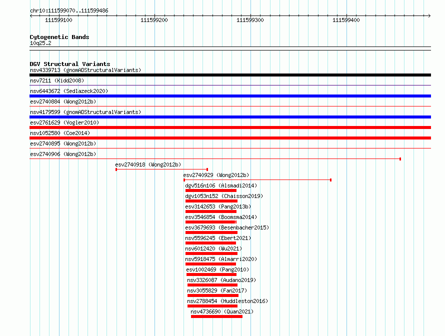Select the red nsv3326087 variant bar
This screenshot has height=336, width=445.
(x=212, y=285)
